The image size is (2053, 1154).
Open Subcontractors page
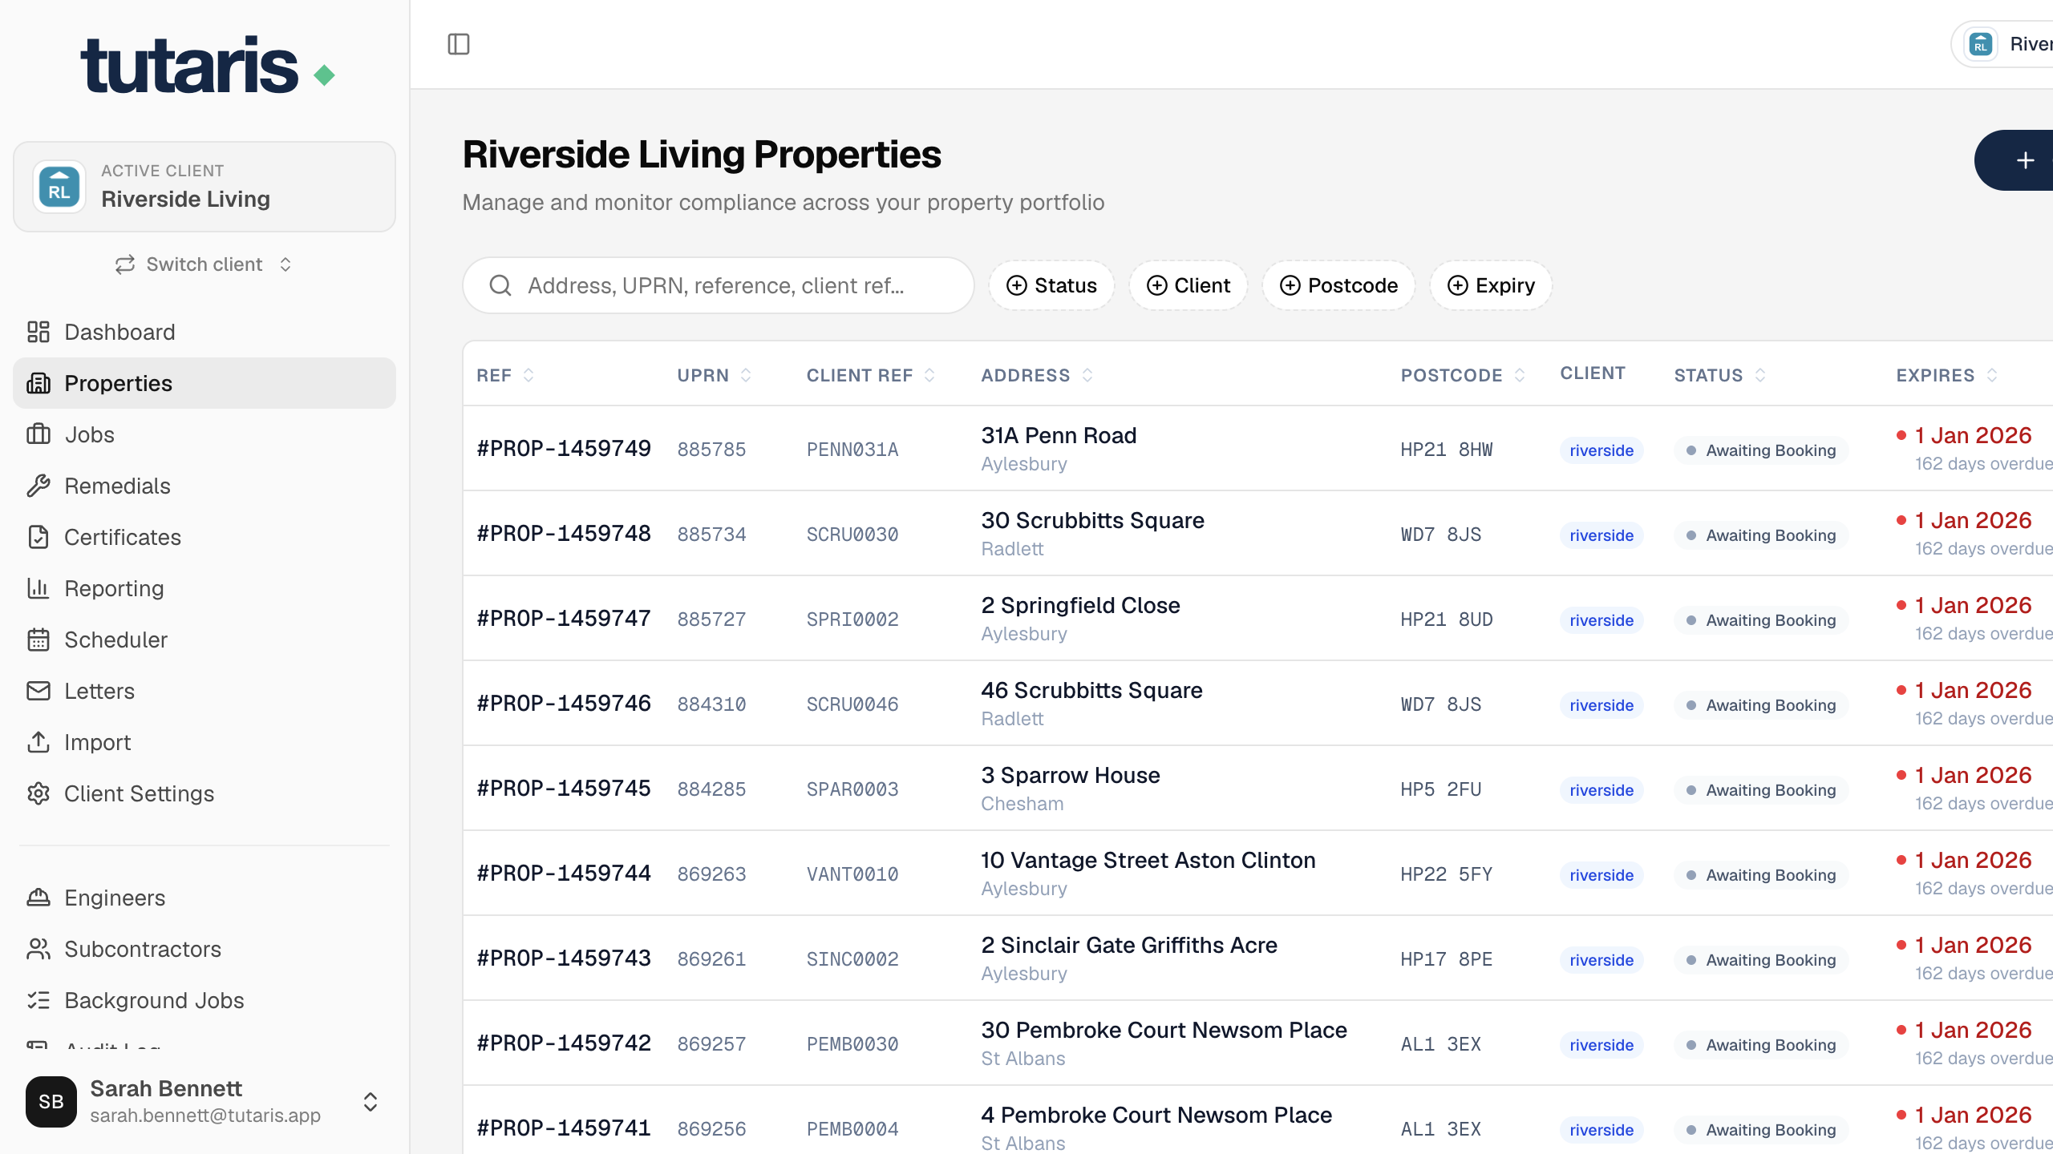204,949
